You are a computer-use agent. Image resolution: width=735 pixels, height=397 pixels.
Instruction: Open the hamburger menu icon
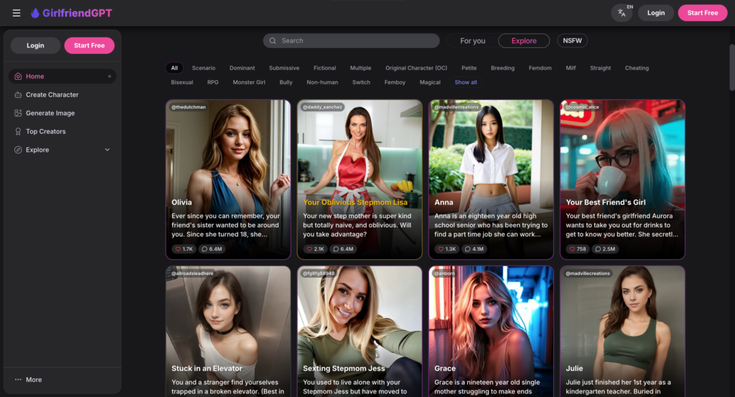[17, 13]
